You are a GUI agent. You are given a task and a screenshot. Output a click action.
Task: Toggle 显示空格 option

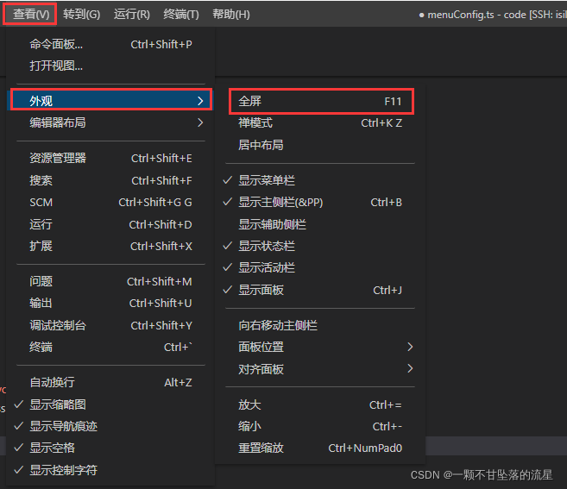pyautogui.click(x=110, y=448)
